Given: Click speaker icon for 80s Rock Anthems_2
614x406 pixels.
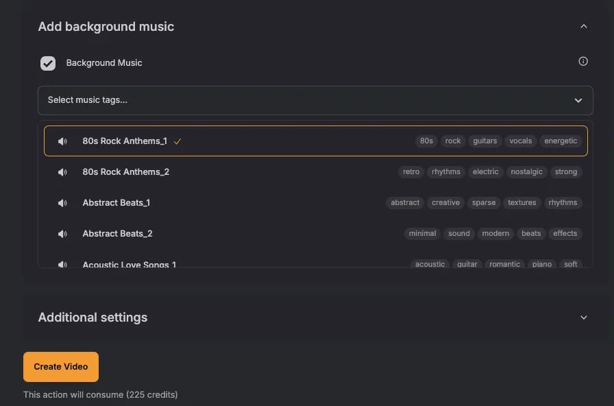Looking at the screenshot, I should (x=63, y=172).
